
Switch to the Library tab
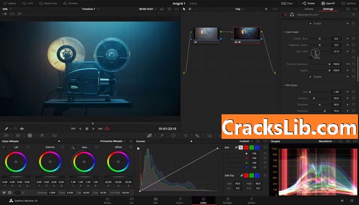tap(309, 9)
